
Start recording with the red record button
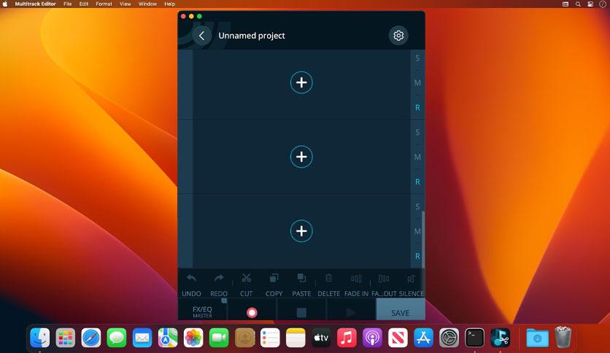click(x=252, y=312)
